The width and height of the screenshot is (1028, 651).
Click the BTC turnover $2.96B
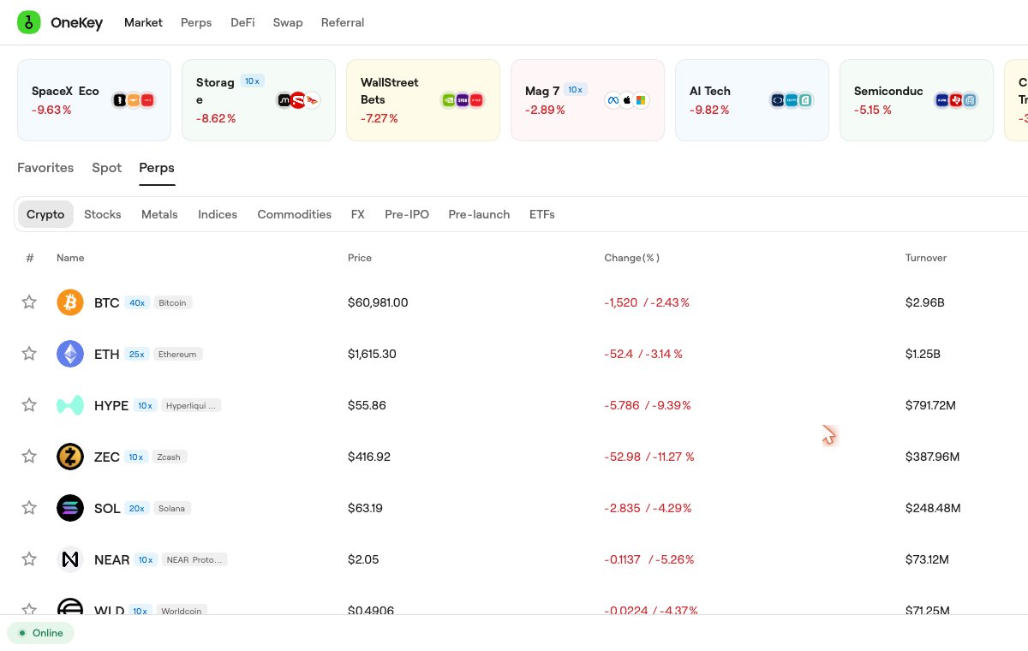925,302
